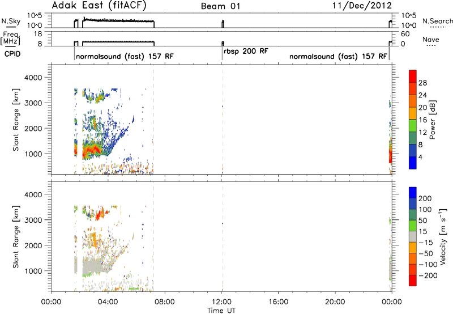Image resolution: width=453 pixels, height=314 pixels.
Task: Click the 'N.Search' legend label
Action: [x=438, y=21]
